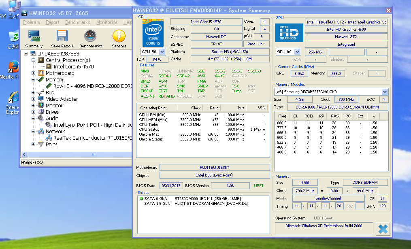
Task: Expand the Drives tree node
Action: point(34,112)
